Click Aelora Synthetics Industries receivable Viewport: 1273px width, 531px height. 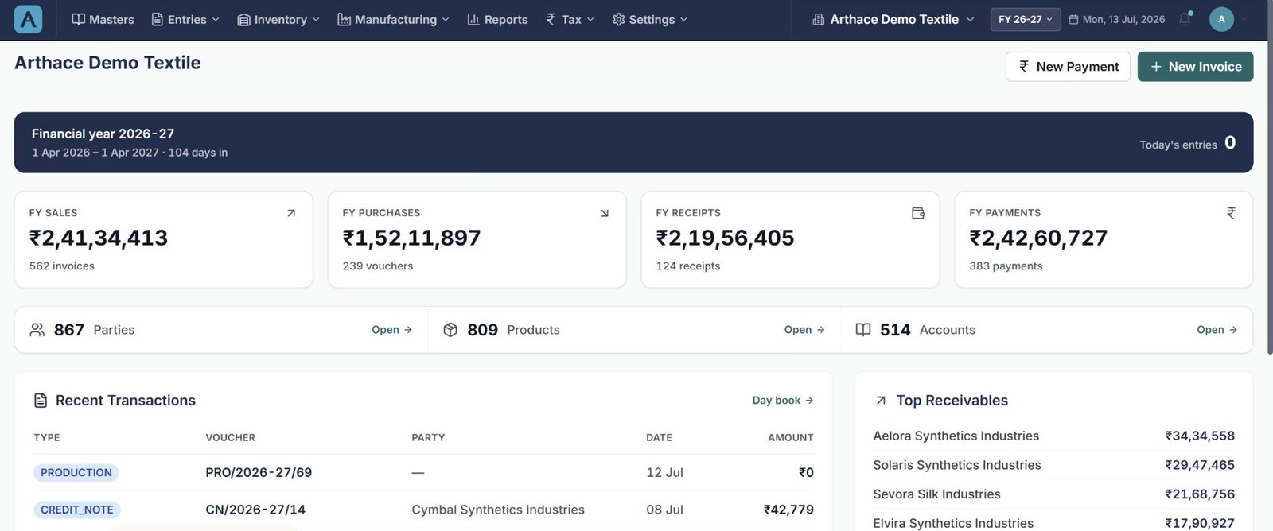coord(956,436)
